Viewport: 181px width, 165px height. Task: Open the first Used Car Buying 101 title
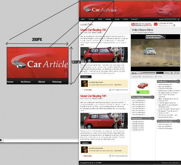pyautogui.click(x=93, y=30)
